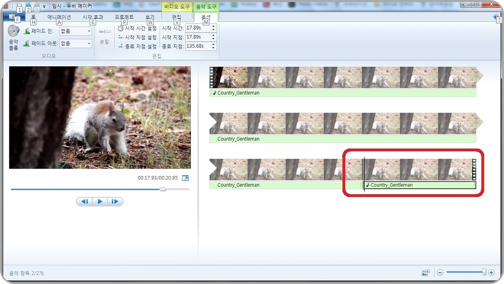Image resolution: width=504 pixels, height=284 pixels.
Task: Play the video in the preview pane
Action: point(100,201)
